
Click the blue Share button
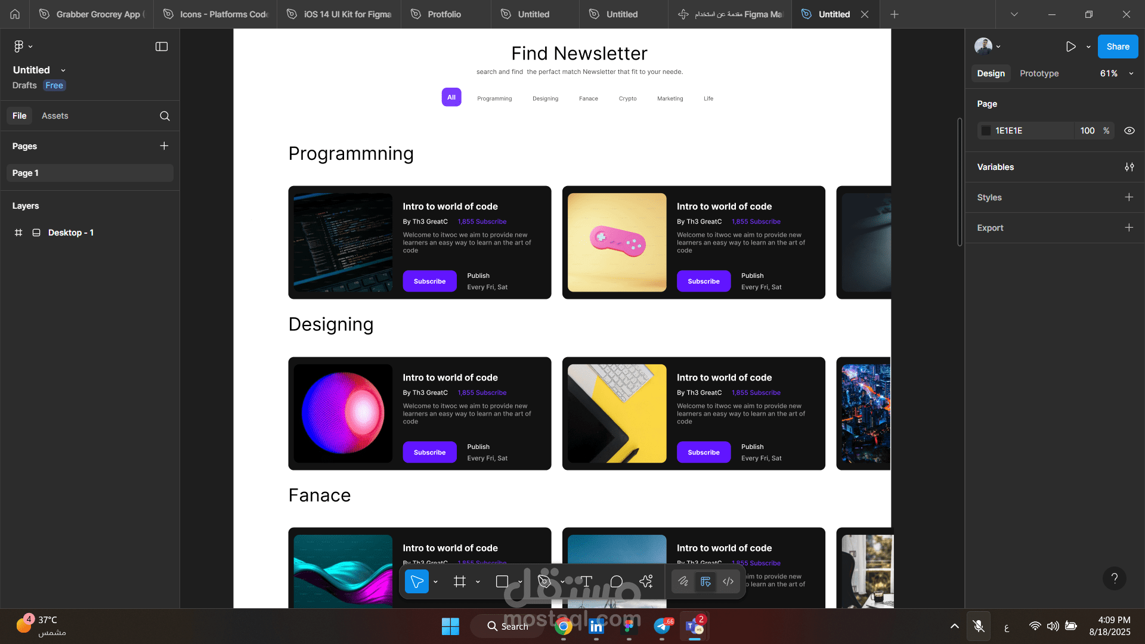pos(1118,47)
